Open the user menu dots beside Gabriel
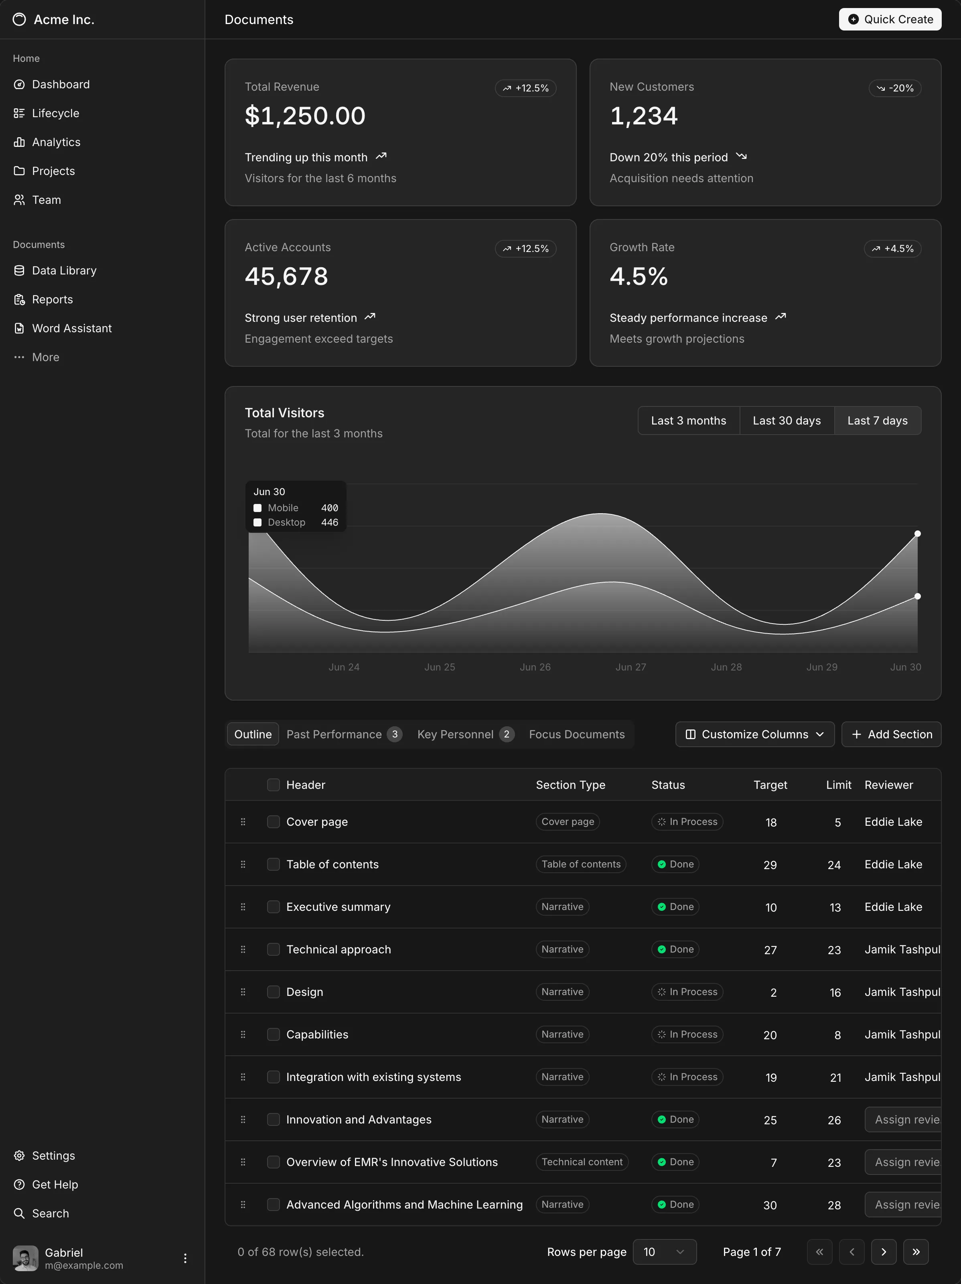This screenshot has height=1284, width=961. (185, 1258)
